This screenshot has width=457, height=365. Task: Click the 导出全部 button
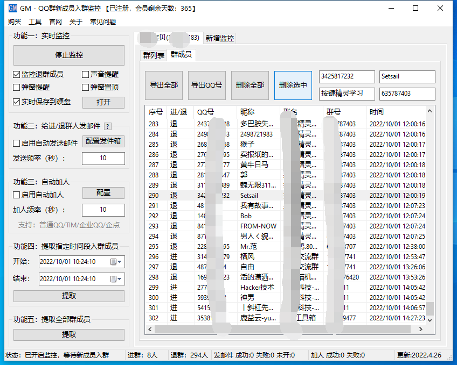pyautogui.click(x=164, y=85)
